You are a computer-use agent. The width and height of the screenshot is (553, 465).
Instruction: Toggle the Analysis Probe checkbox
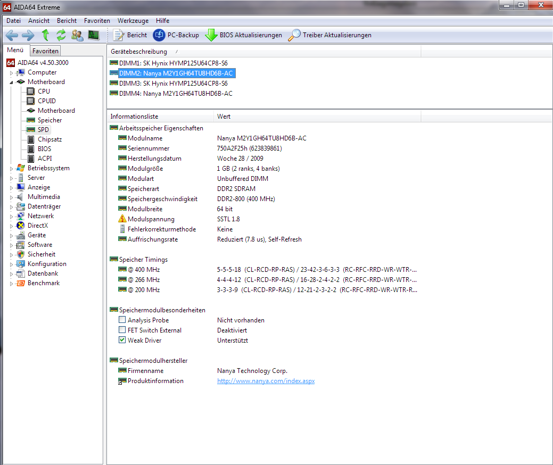tap(122, 320)
